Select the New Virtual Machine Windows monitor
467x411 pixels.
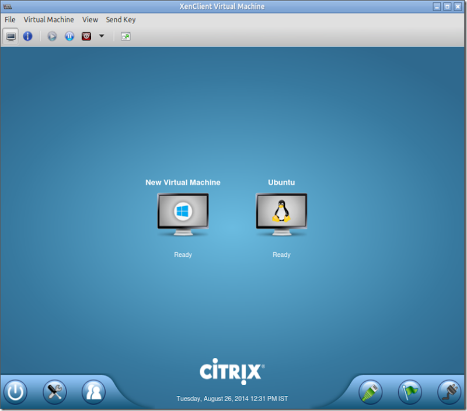click(183, 215)
